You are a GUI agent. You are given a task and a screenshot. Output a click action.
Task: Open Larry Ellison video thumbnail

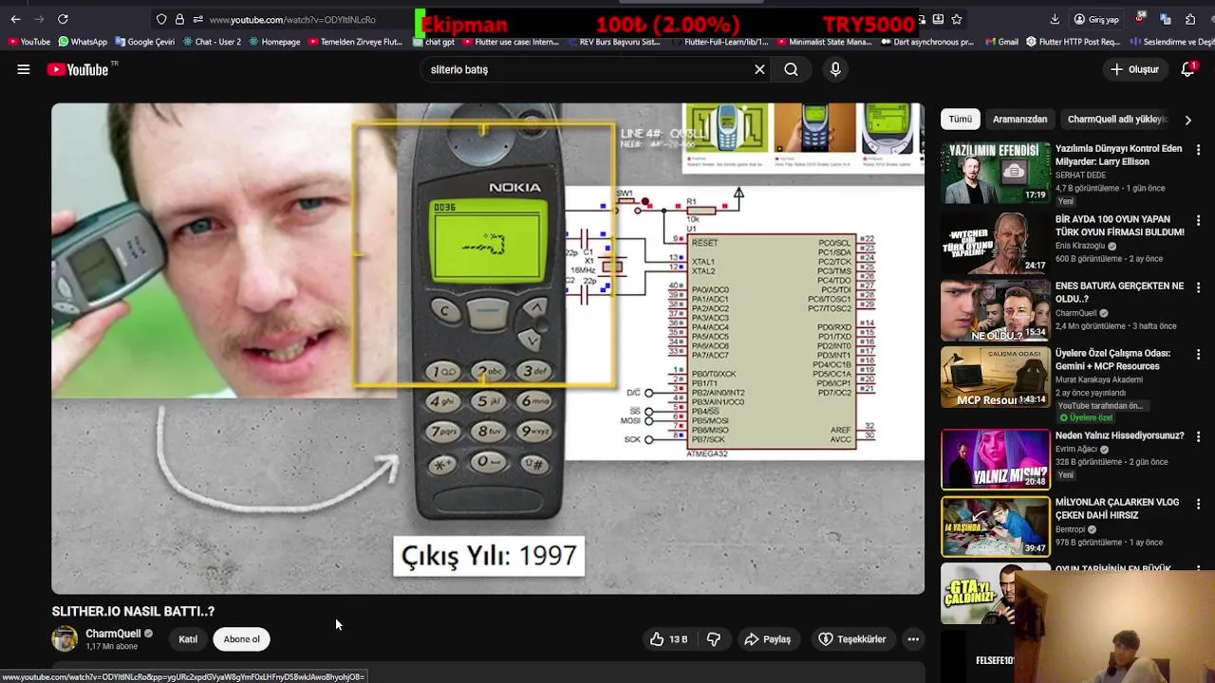pos(996,173)
